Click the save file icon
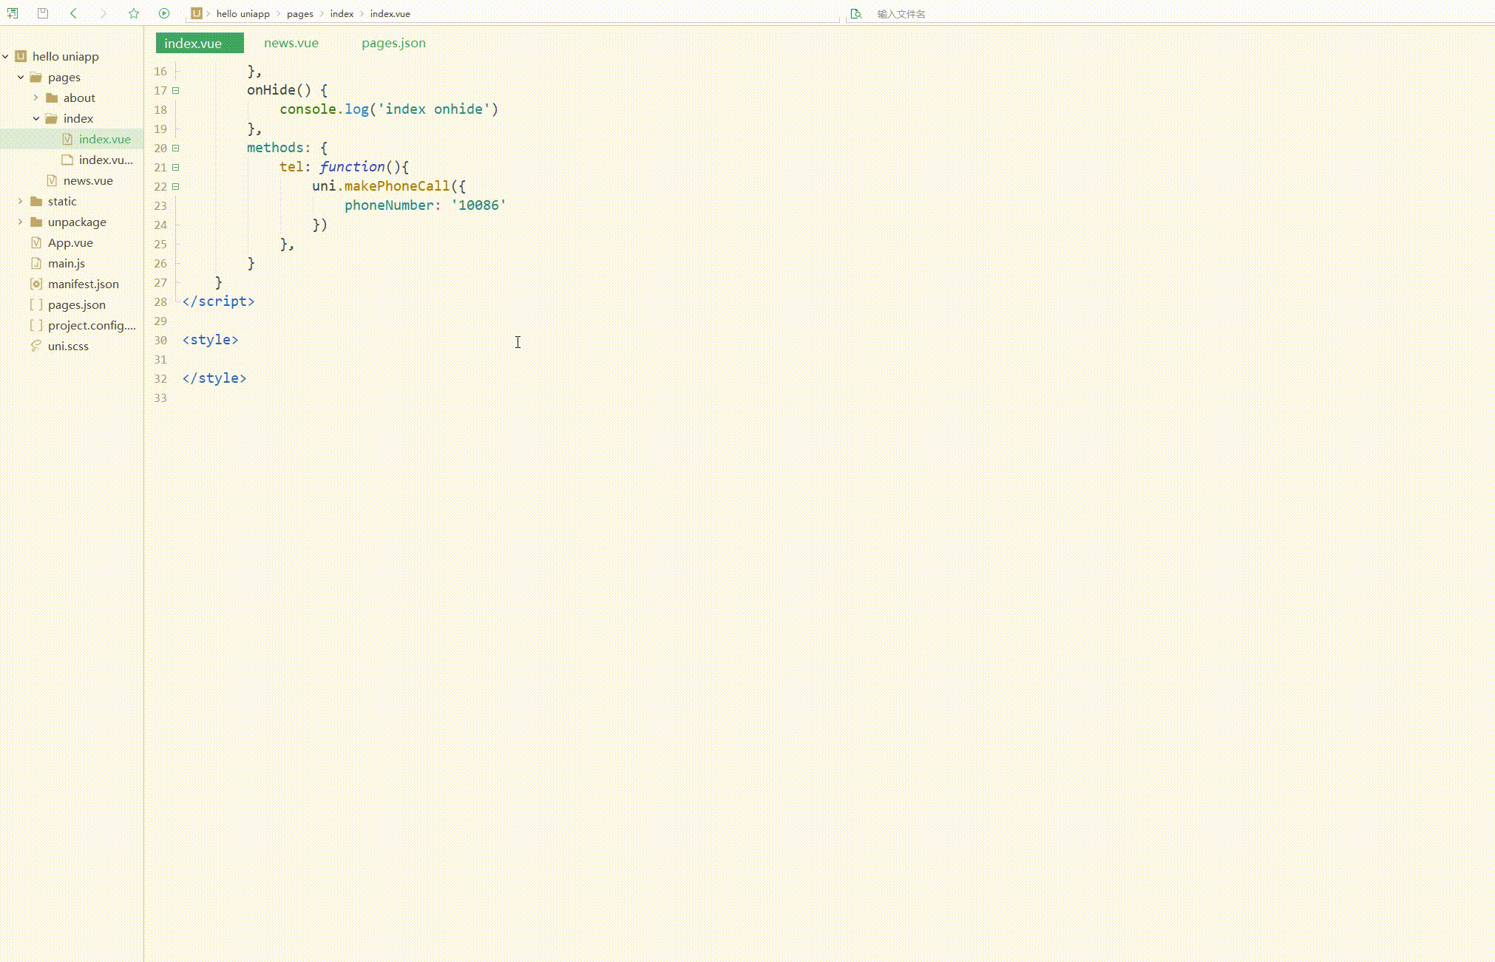Viewport: 1495px width, 962px height. [43, 13]
